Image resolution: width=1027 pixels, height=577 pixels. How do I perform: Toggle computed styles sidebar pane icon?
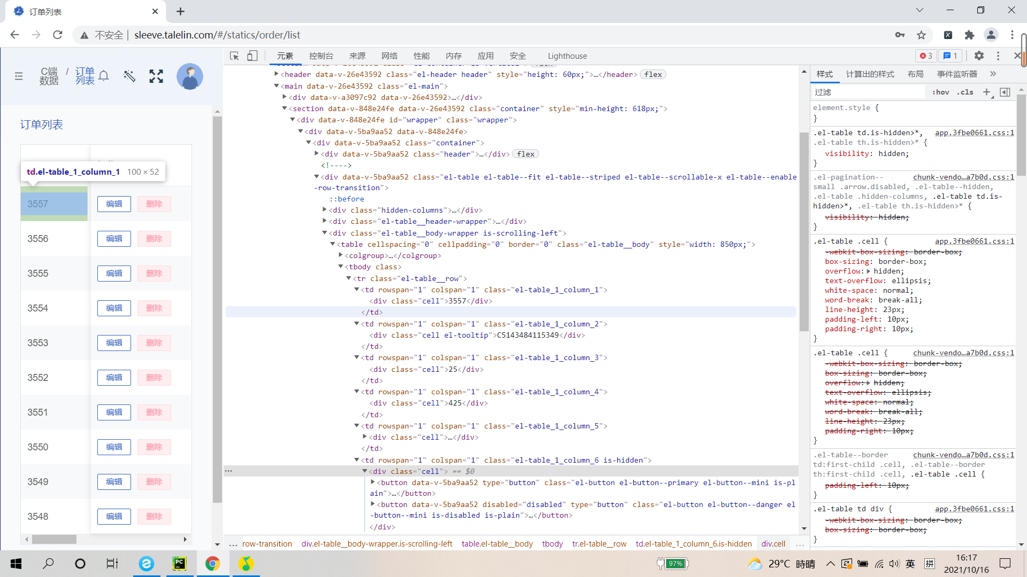[x=1005, y=92]
